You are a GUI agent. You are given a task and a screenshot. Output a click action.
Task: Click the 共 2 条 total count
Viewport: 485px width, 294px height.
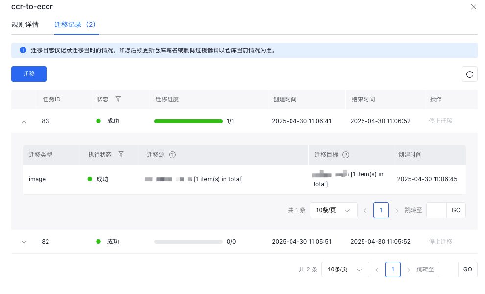[308, 269]
